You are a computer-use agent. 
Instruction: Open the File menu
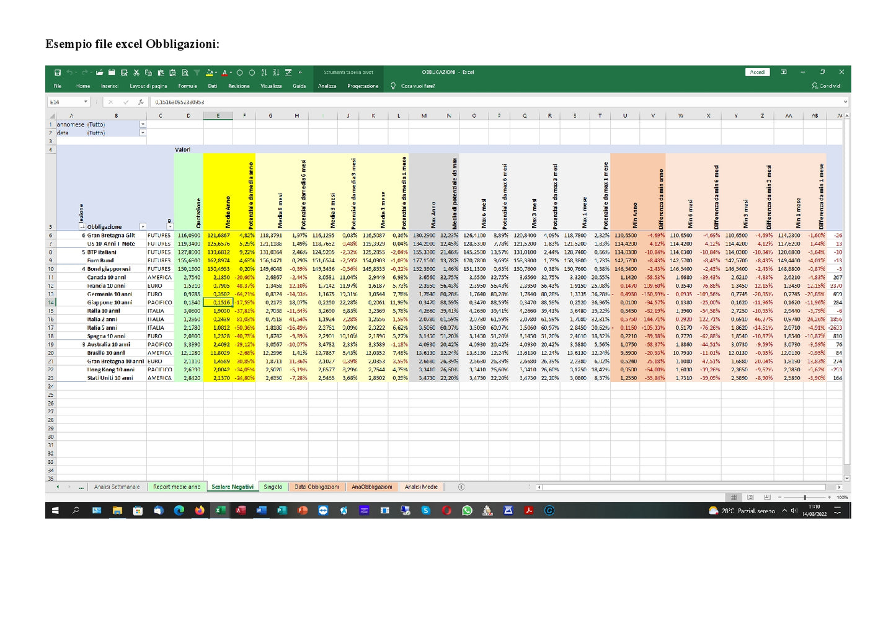(58, 86)
